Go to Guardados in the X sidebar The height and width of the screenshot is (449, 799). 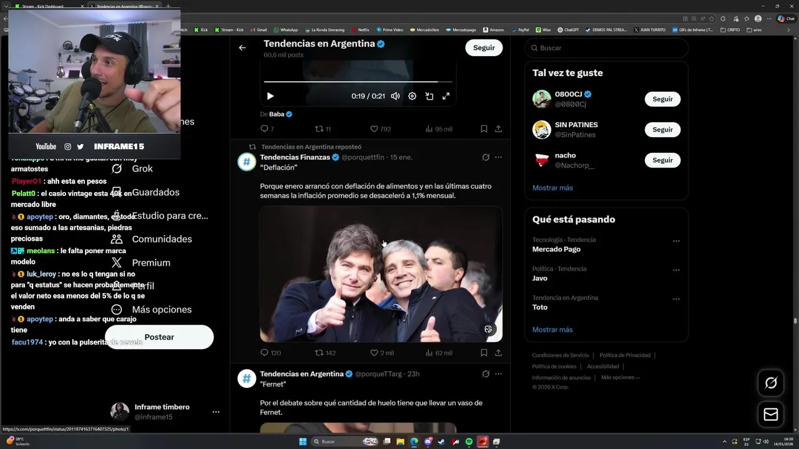(x=145, y=192)
